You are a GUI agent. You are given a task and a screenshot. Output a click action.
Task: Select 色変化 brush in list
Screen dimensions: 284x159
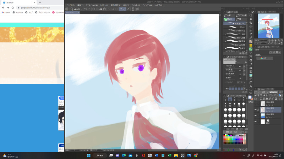pyautogui.click(x=235, y=48)
